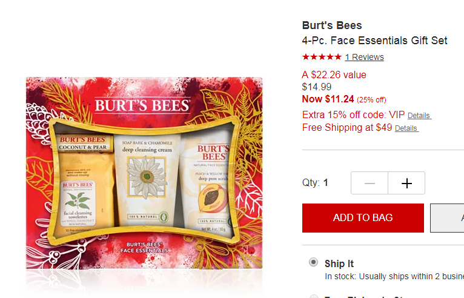Select the partially visible pickup radio button
This screenshot has height=298, width=464.
[313, 296]
